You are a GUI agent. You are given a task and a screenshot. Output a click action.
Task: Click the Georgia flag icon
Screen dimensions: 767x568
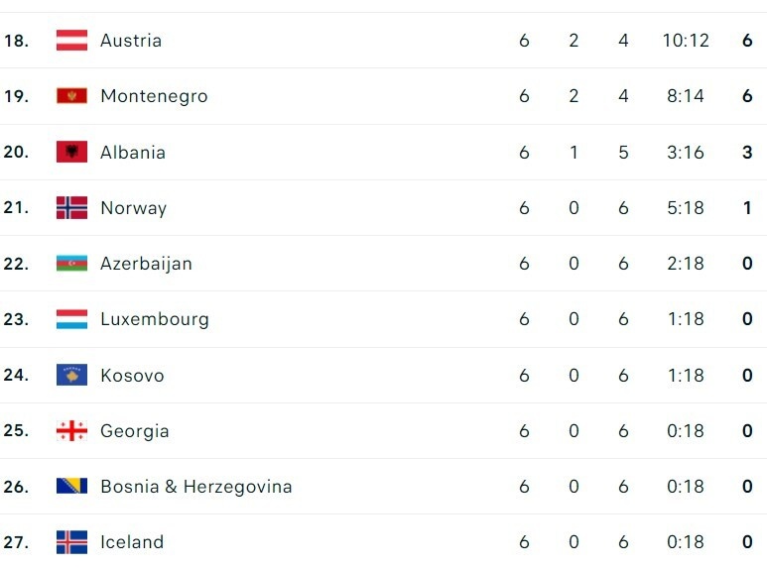(x=71, y=430)
